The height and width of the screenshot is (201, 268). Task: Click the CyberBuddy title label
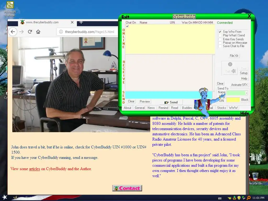tap(184, 16)
